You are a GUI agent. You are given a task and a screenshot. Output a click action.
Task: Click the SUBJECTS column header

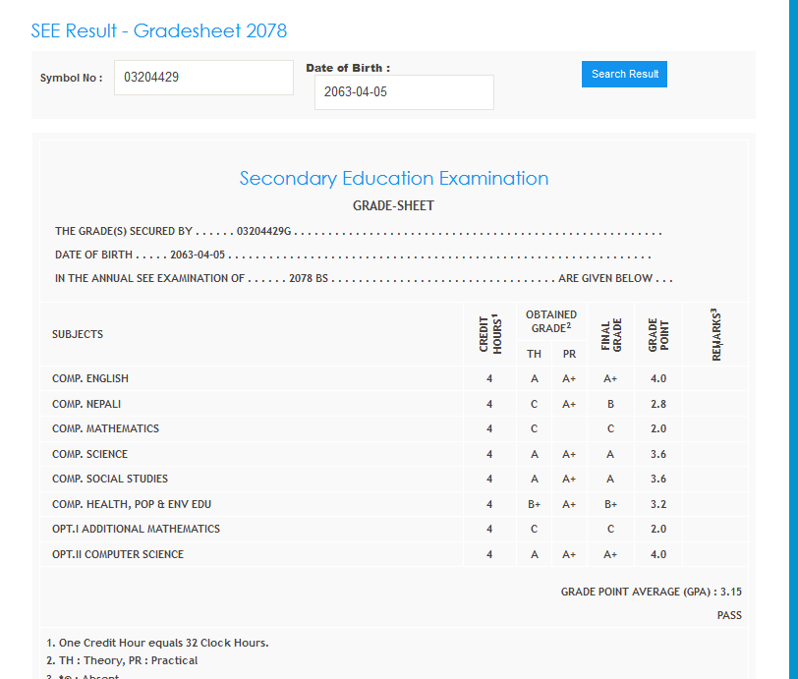pyautogui.click(x=78, y=334)
